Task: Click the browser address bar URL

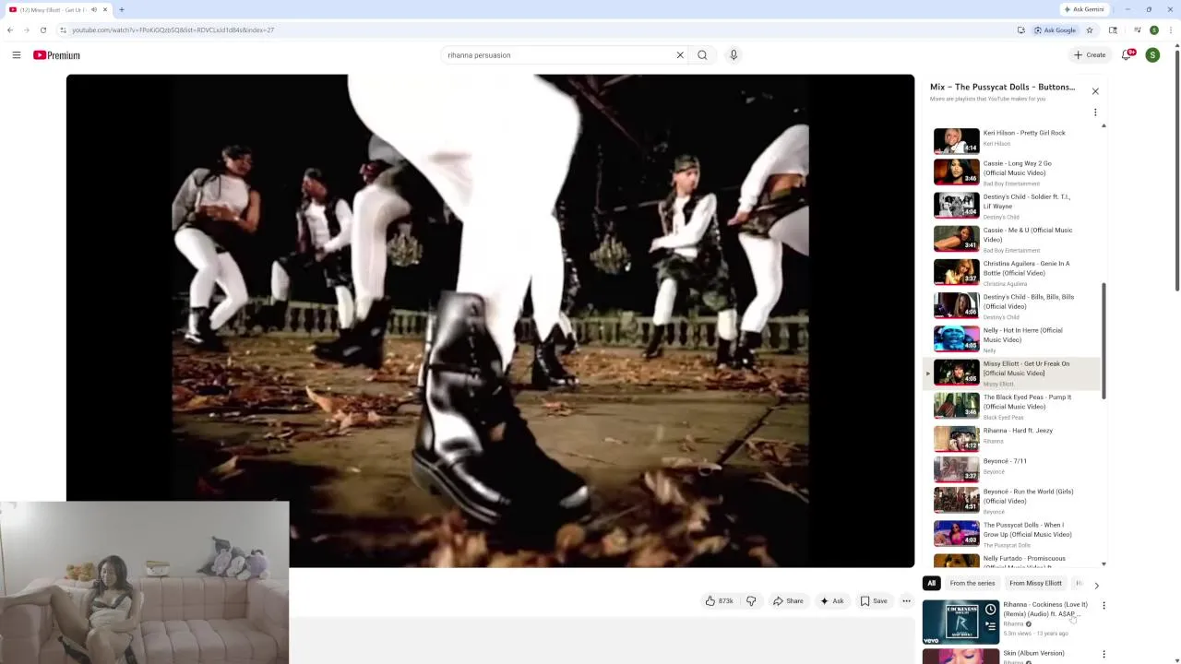Action: 173,30
